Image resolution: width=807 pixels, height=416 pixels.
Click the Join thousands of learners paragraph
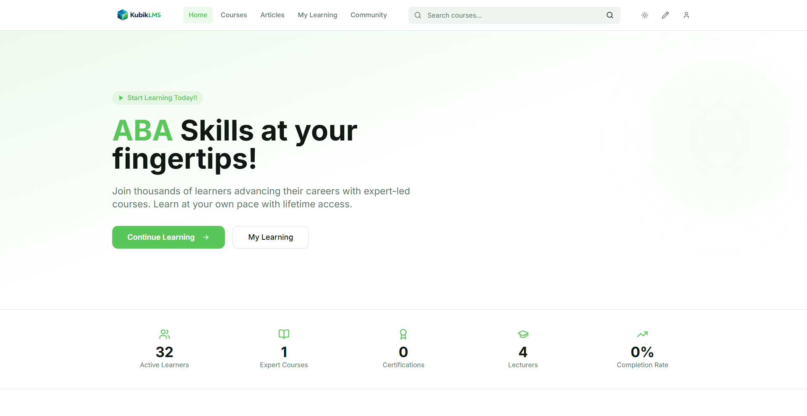(261, 198)
